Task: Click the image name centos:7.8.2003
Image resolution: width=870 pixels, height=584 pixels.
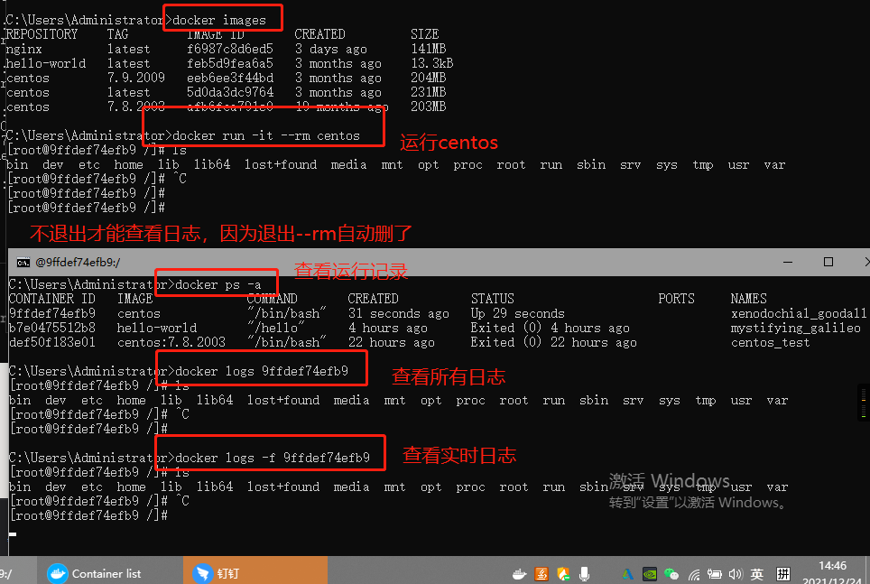Action: (x=171, y=342)
